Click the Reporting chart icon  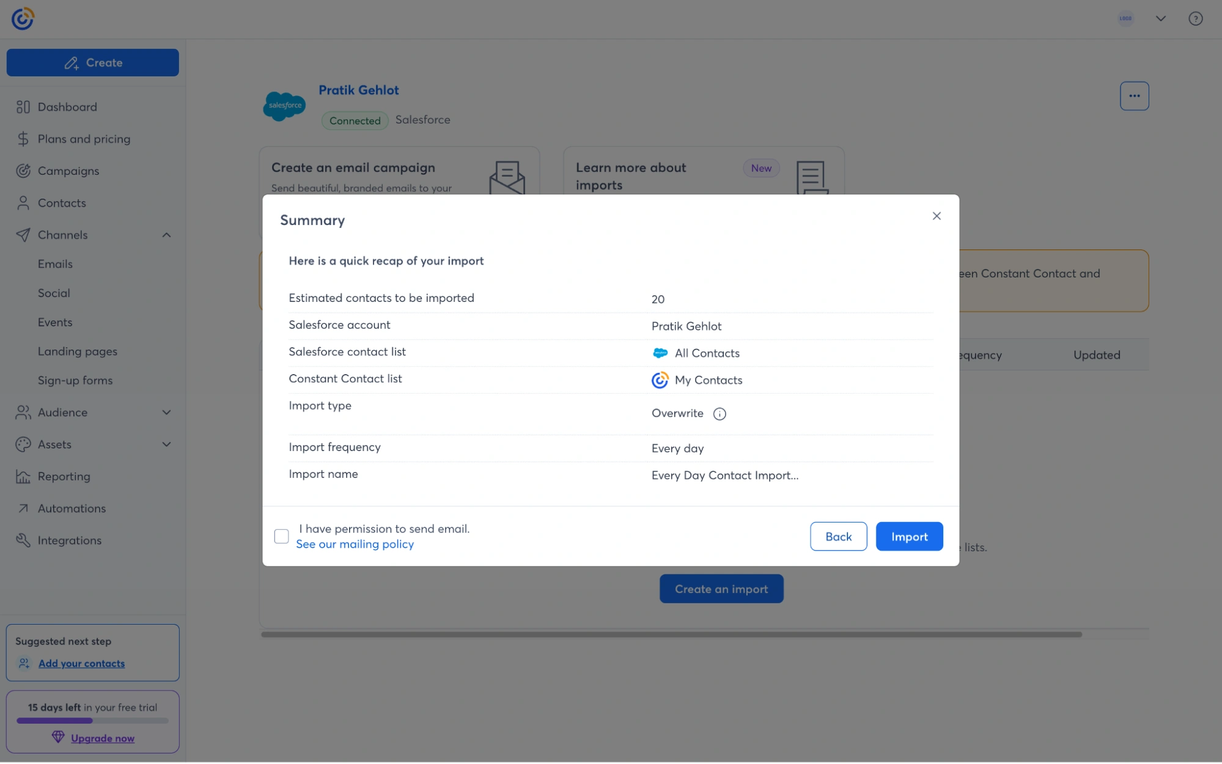click(23, 477)
